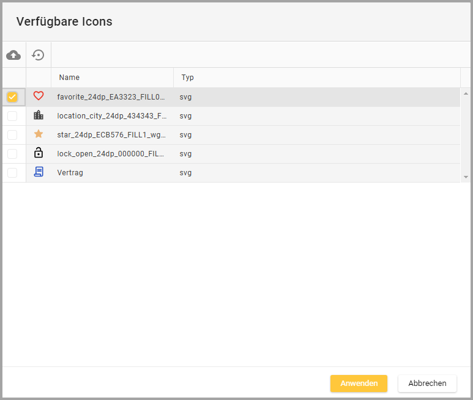Select the Vertrag row name
This screenshot has width=473, height=400.
point(70,173)
